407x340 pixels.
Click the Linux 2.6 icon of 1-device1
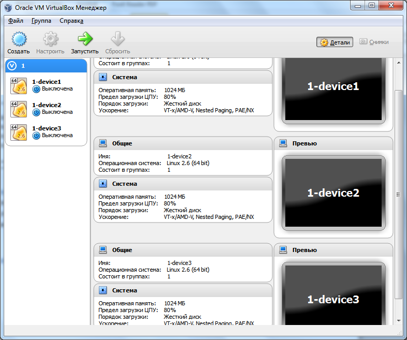[19, 86]
